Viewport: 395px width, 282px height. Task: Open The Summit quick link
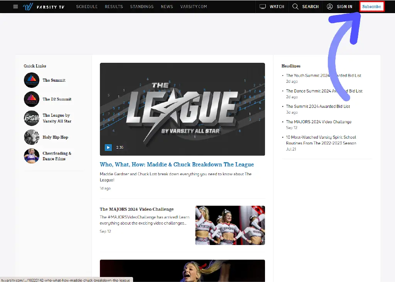tap(54, 80)
